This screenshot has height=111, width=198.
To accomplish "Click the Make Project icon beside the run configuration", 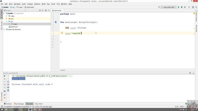I will pyautogui.click(x=159, y=7).
